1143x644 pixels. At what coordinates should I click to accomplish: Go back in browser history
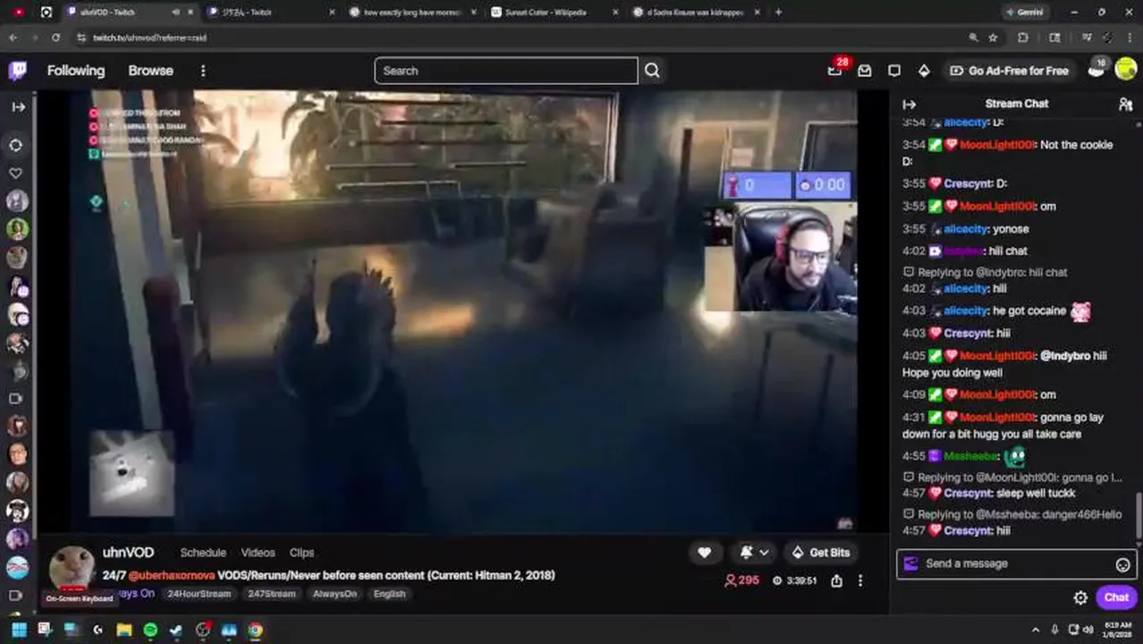(13, 38)
